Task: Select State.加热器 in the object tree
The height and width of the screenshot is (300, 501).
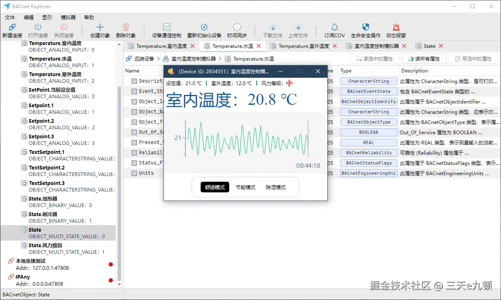Action: [59, 202]
